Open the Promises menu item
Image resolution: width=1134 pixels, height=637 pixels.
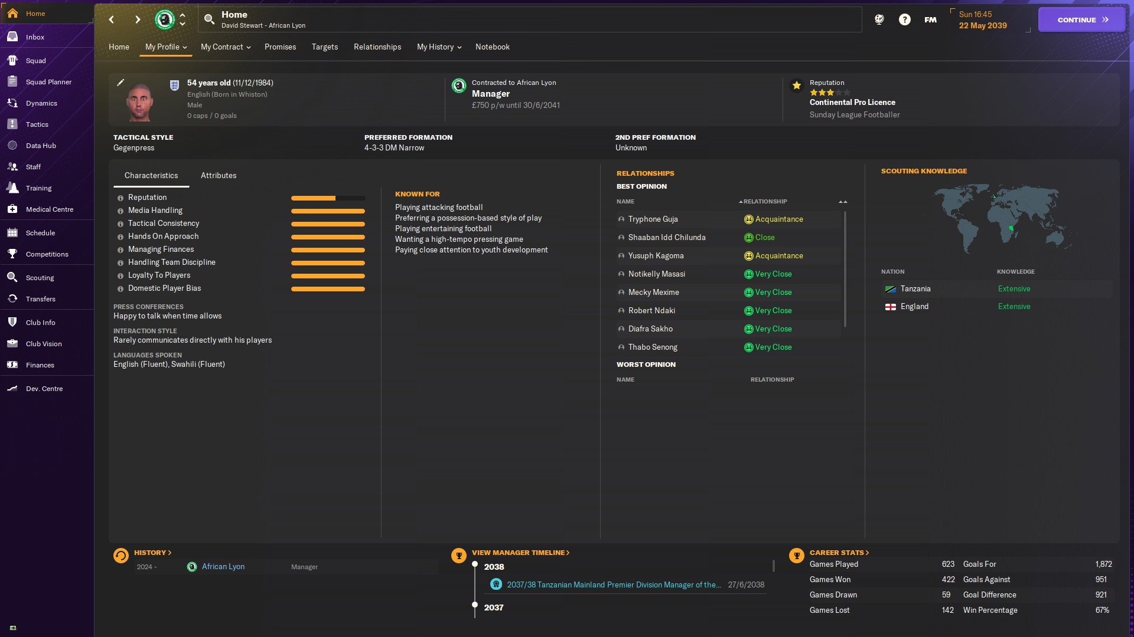pyautogui.click(x=280, y=47)
